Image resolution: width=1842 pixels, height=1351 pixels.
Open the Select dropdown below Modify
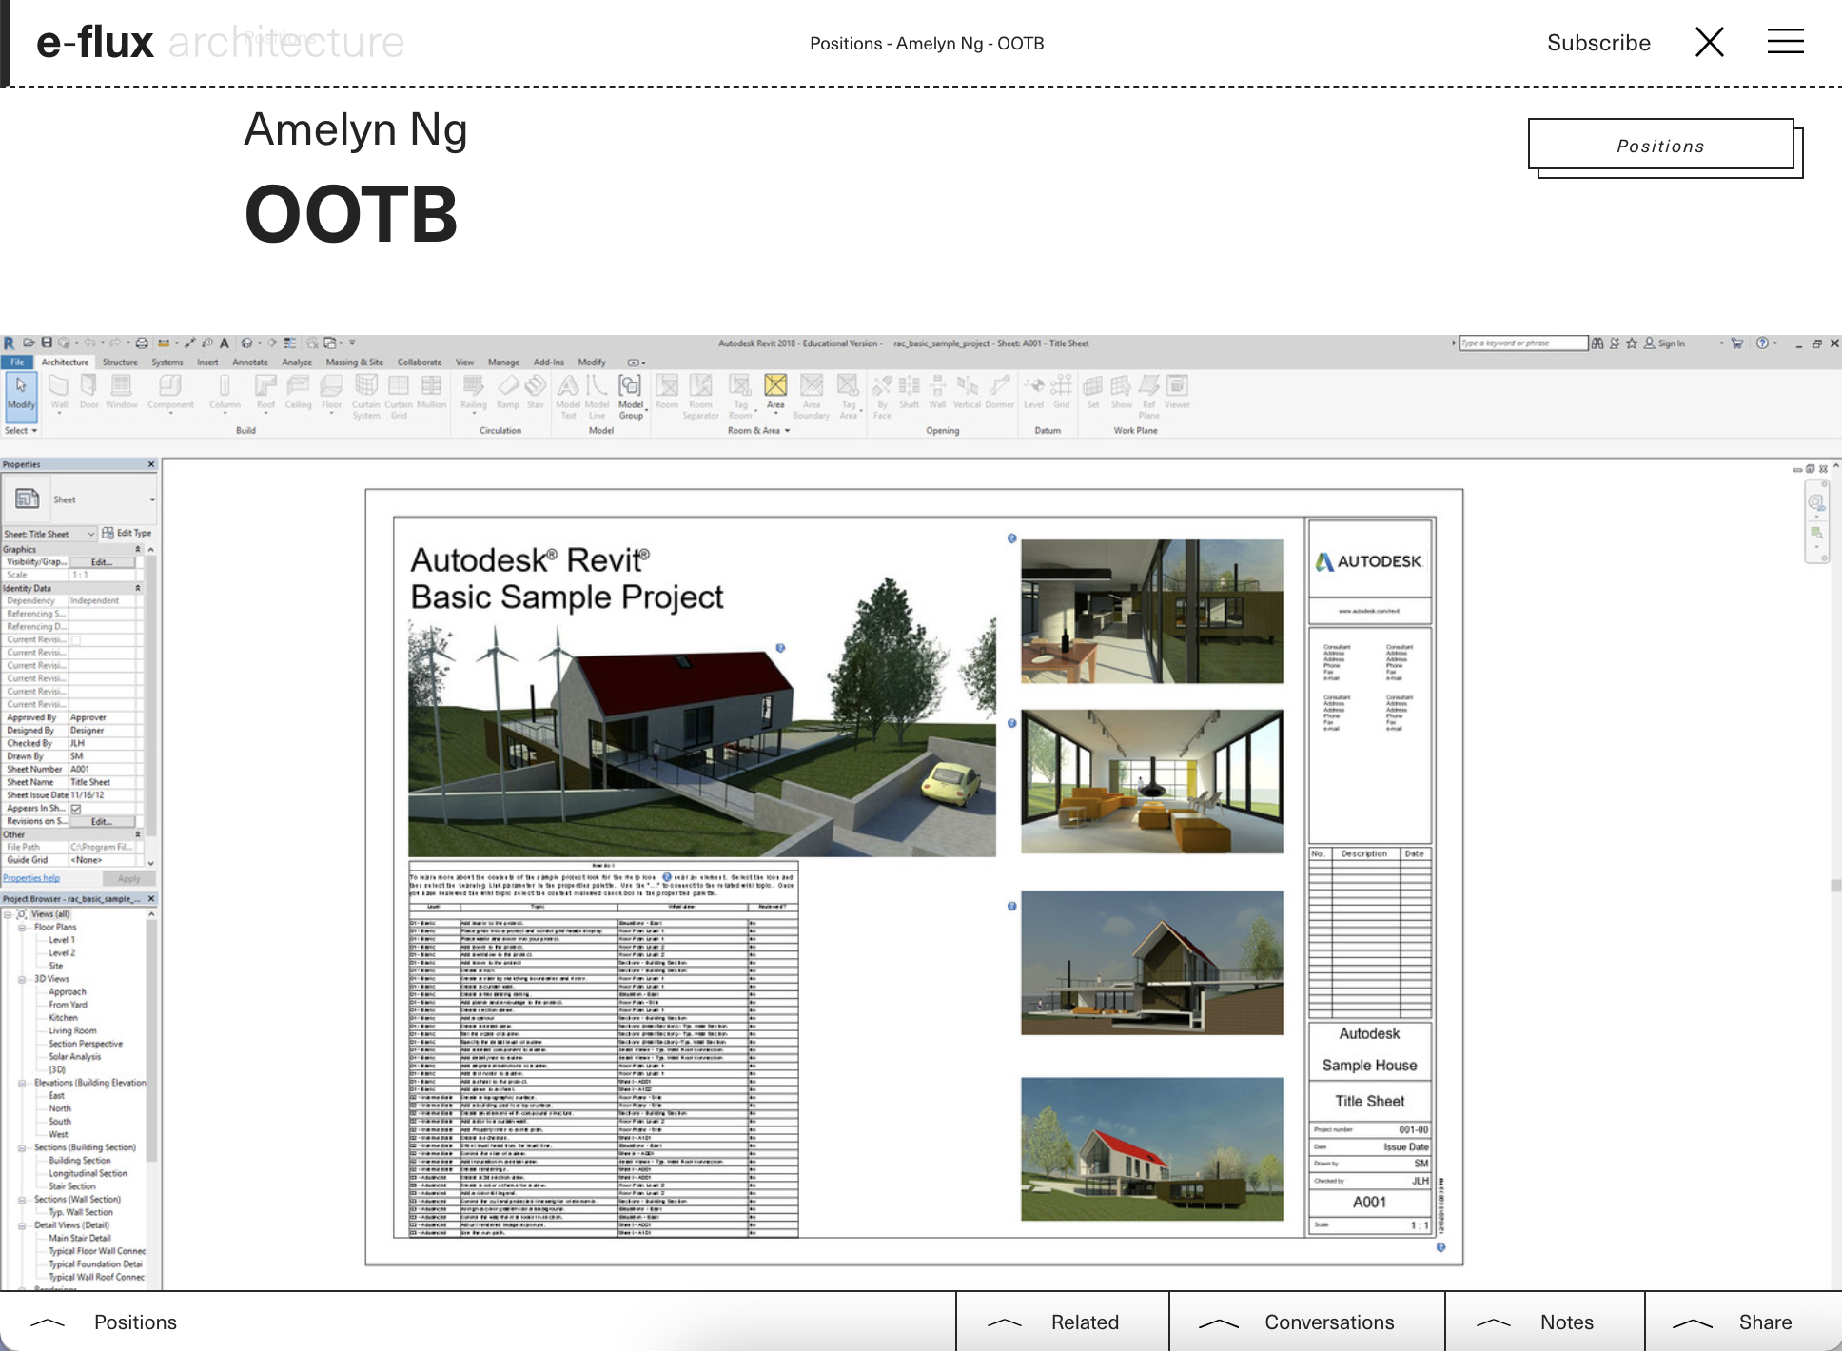point(21,431)
